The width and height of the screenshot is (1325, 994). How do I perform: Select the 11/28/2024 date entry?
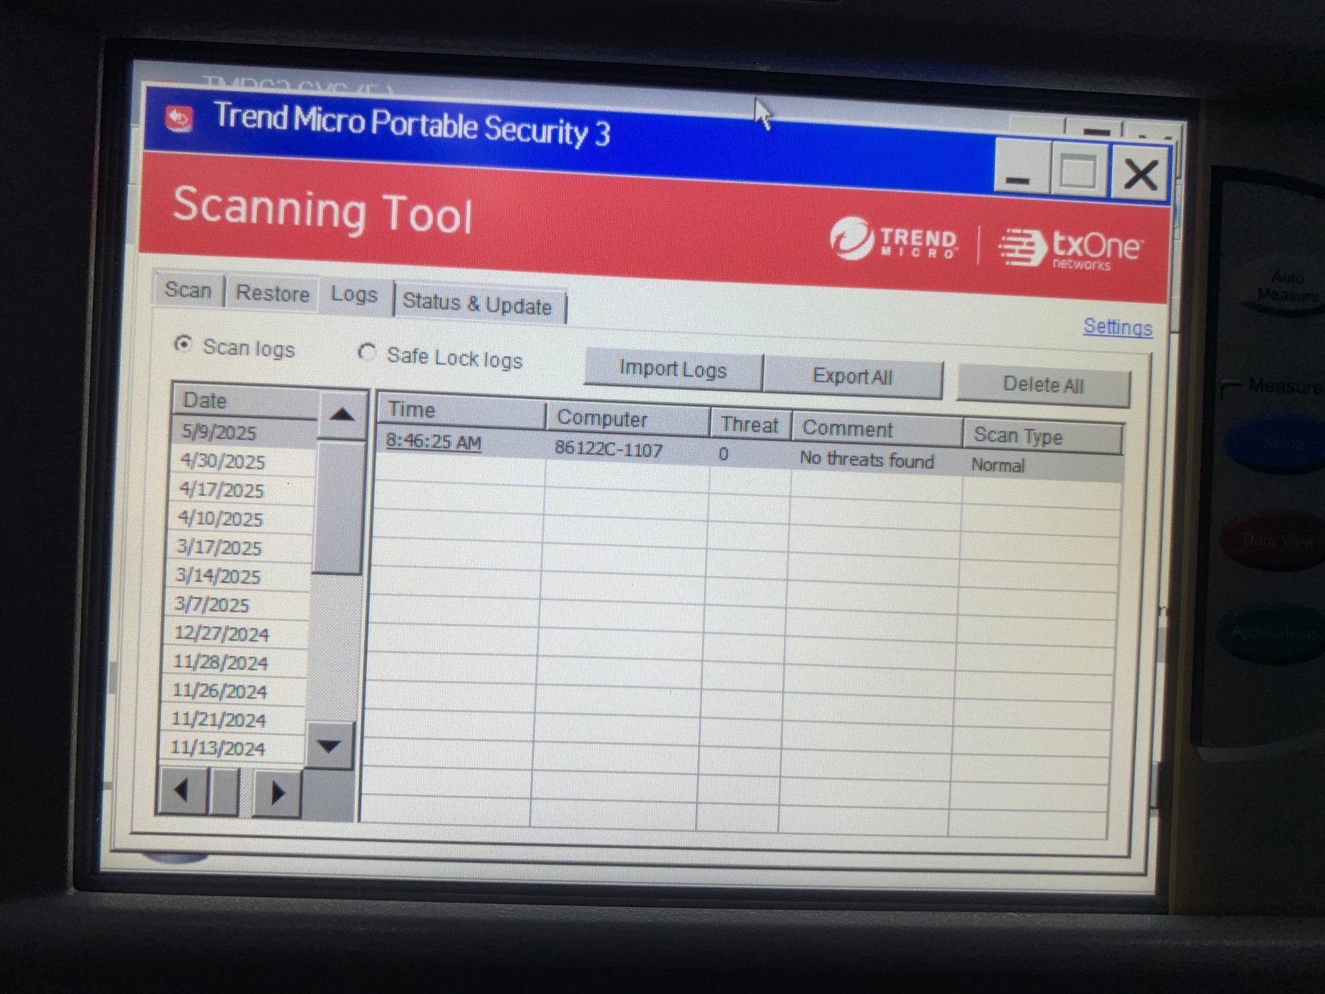(233, 662)
